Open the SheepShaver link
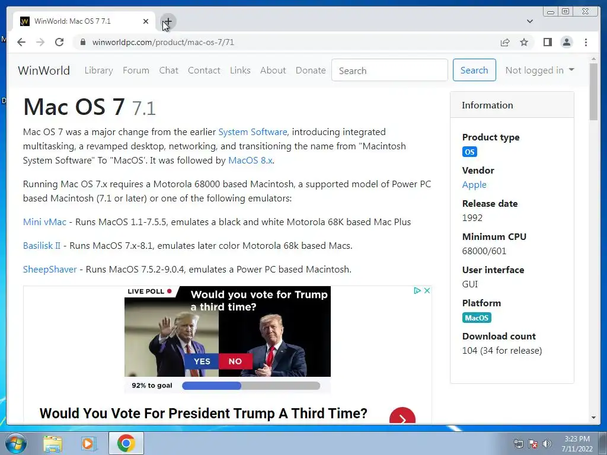Image resolution: width=607 pixels, height=455 pixels. [50, 270]
